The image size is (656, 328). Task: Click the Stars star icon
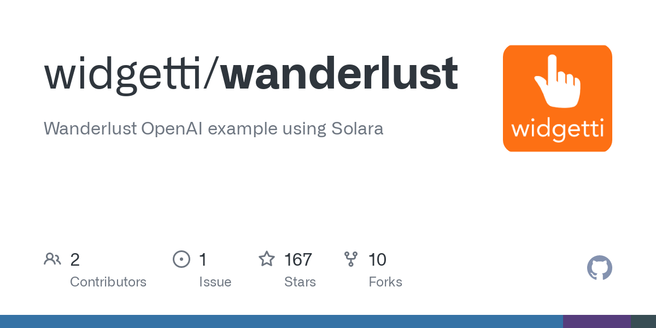[266, 259]
